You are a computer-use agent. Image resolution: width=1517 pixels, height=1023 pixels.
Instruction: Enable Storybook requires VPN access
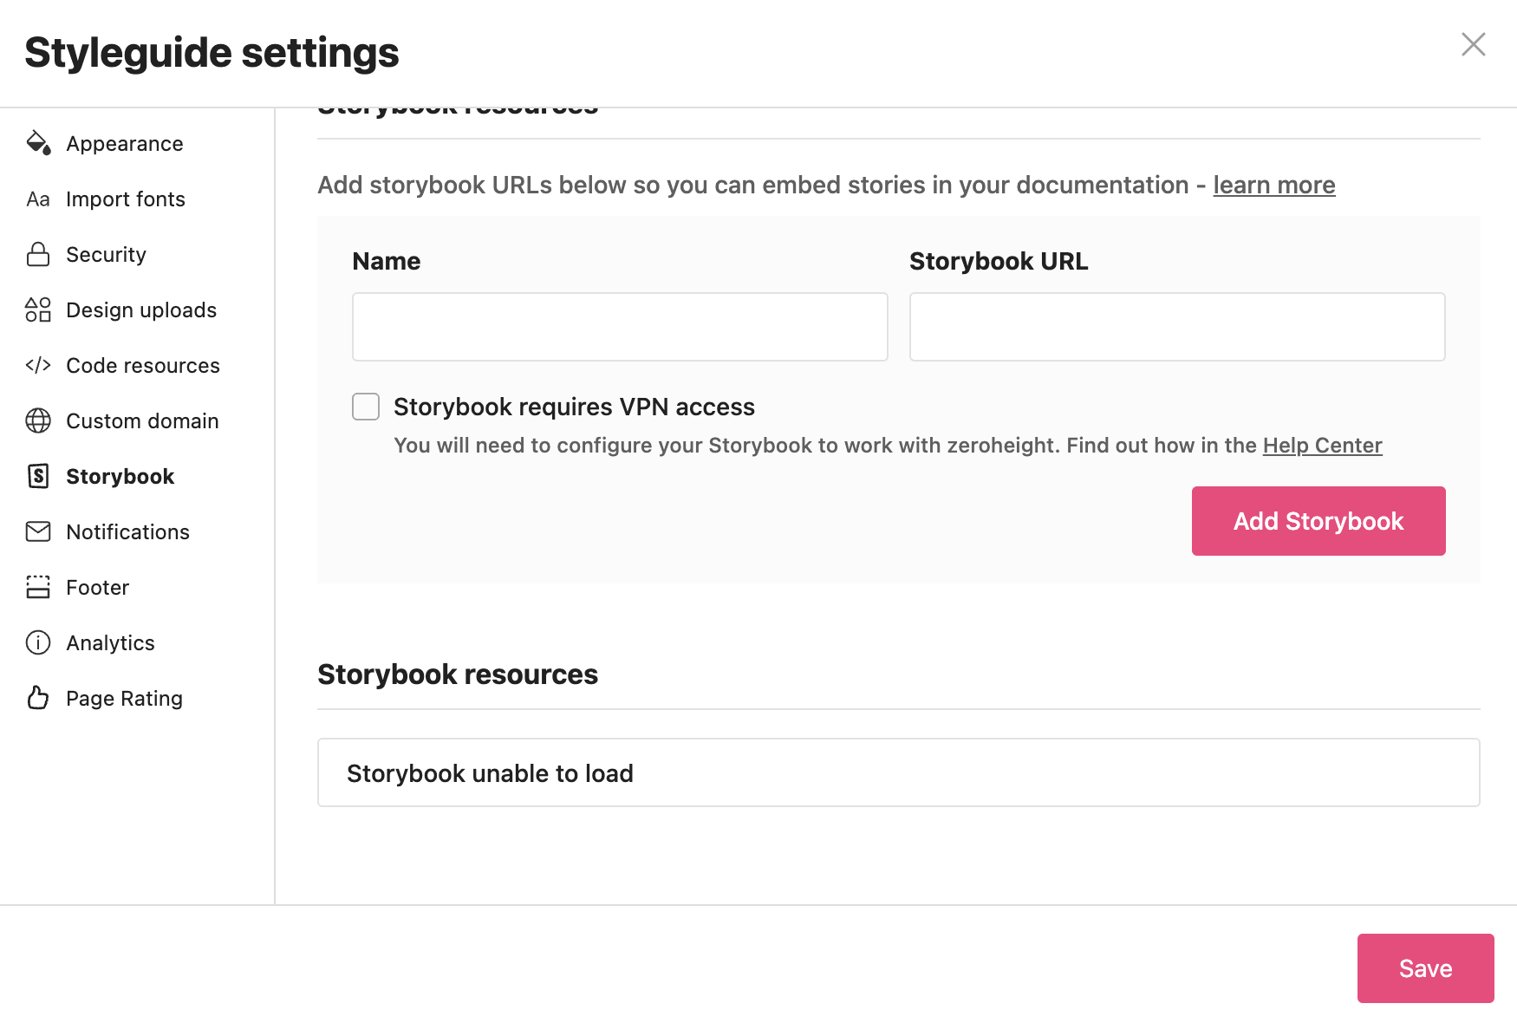366,406
